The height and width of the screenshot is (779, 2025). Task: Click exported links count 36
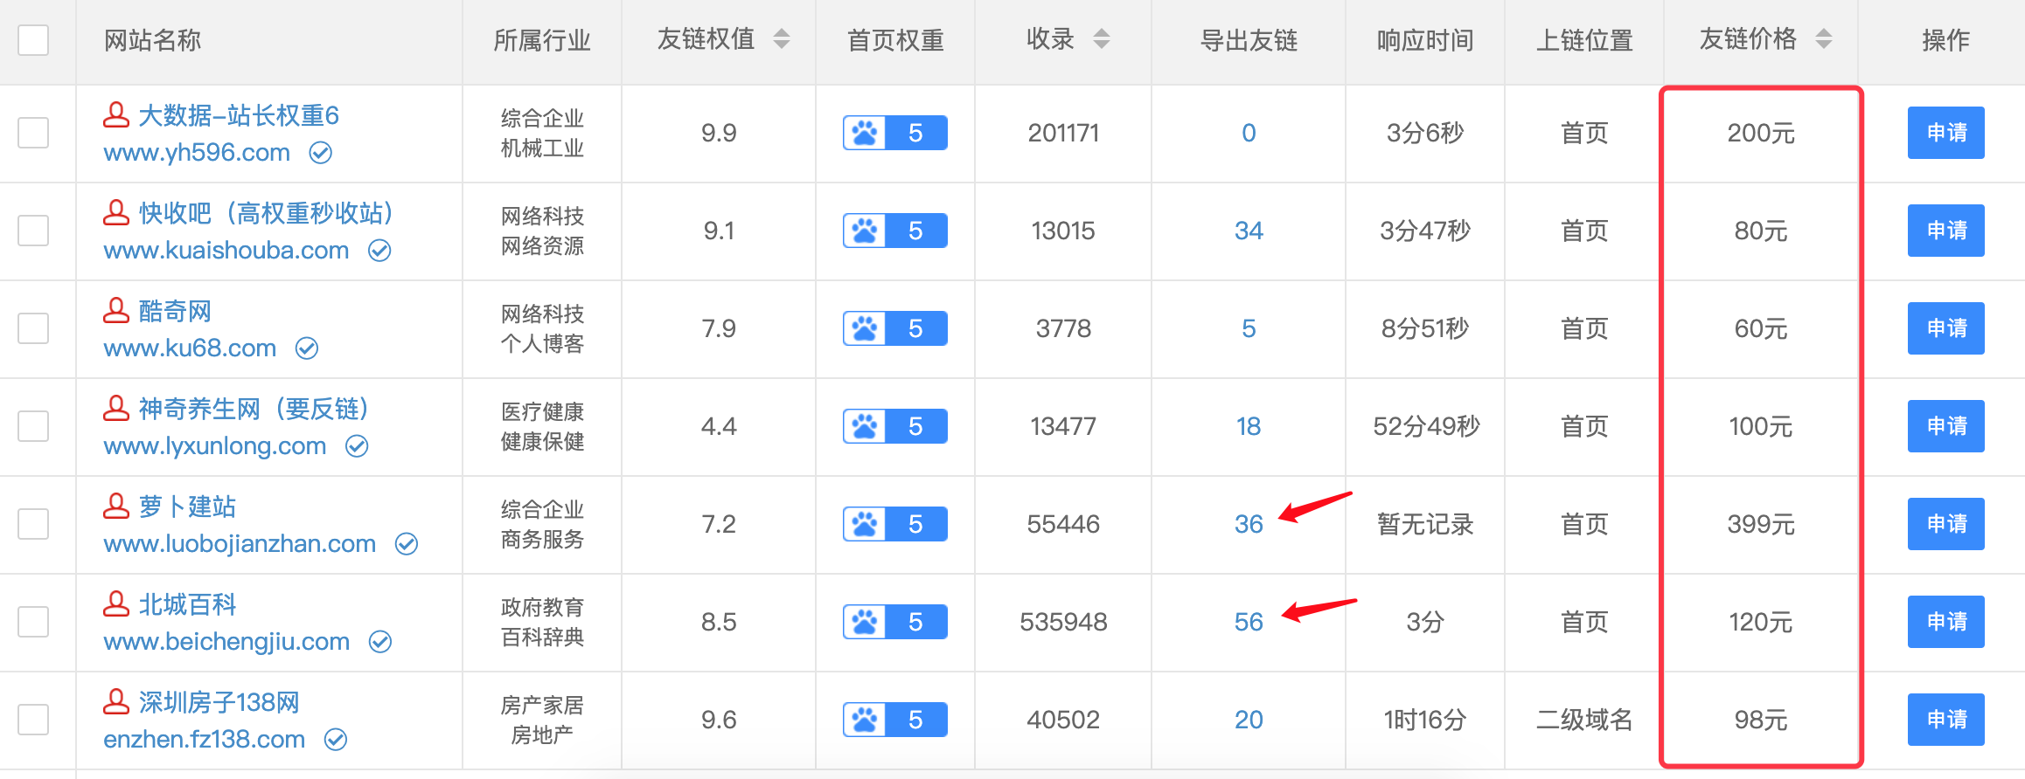tap(1249, 524)
